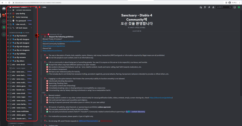Open the sc-lfg-nm-dungeons channel

pos(20,50)
